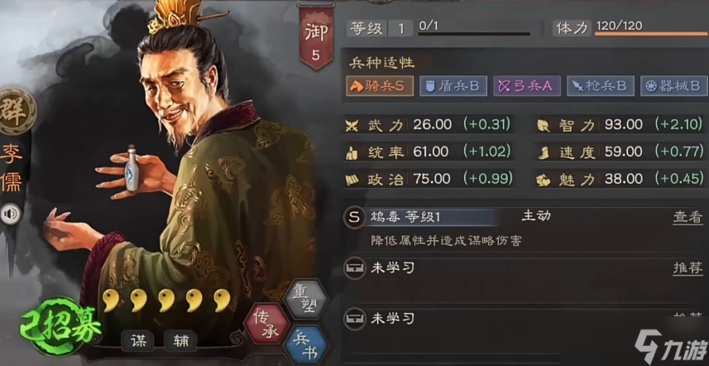Expand the 鸩毒 等级1 skill row

[x=525, y=218]
